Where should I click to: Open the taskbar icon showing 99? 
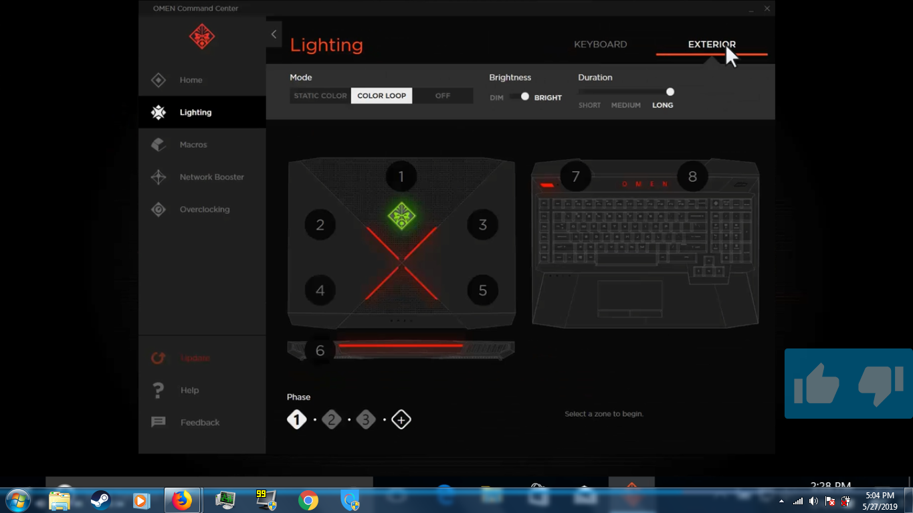tap(266, 500)
